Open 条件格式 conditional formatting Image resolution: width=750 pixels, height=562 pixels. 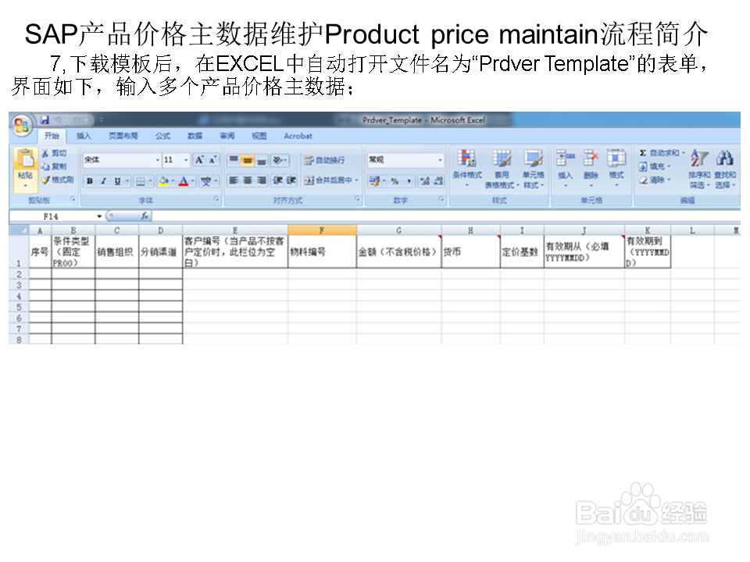click(467, 167)
